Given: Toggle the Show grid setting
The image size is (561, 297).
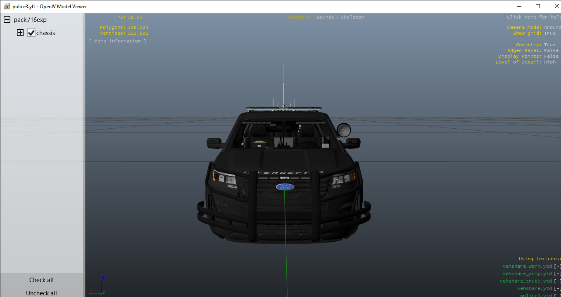Looking at the screenshot, I should 549,33.
